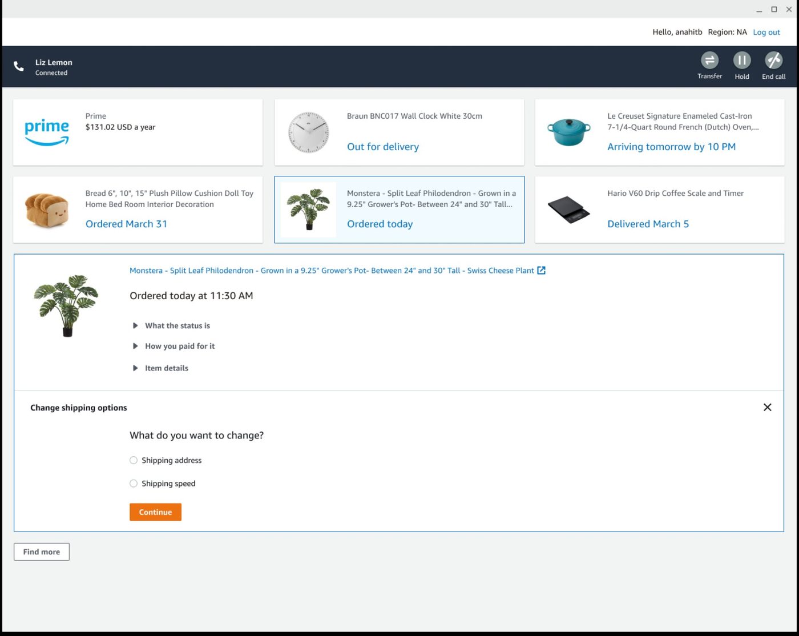The image size is (799, 636).
Task: Open the Le Creuset Dutch Oven order card
Action: pos(659,132)
